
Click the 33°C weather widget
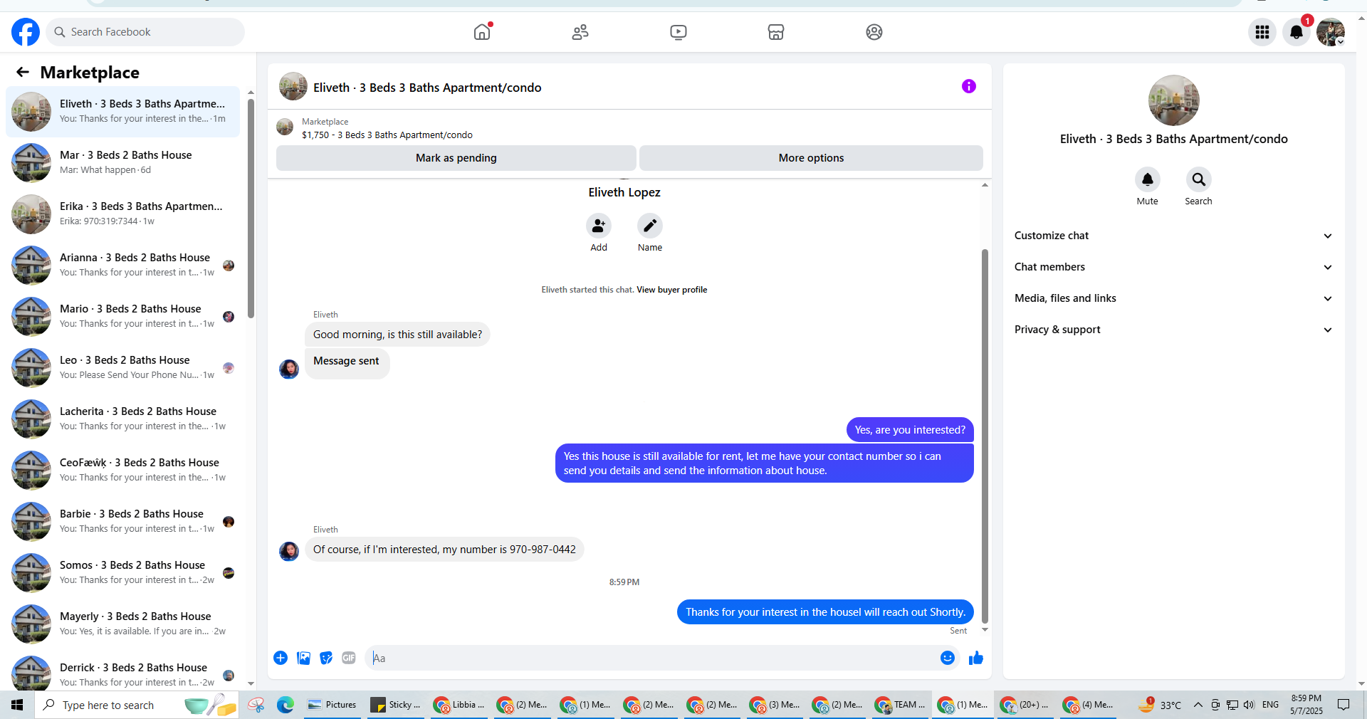click(x=1160, y=705)
